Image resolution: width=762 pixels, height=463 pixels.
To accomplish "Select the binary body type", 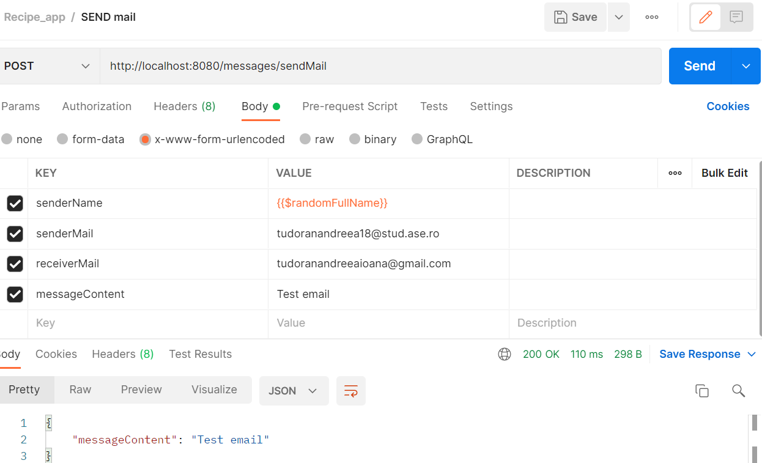I will [355, 139].
